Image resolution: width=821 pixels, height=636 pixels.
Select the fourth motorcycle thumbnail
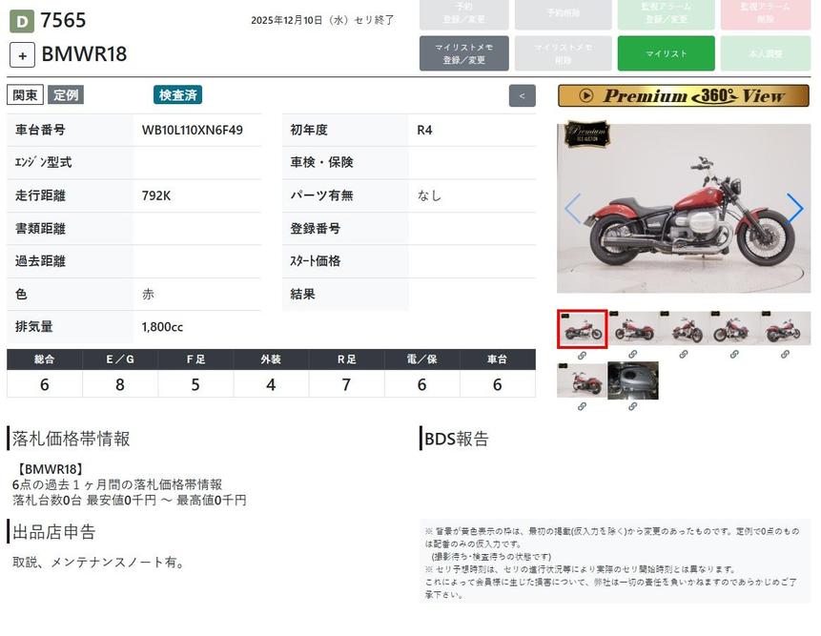coord(733,329)
